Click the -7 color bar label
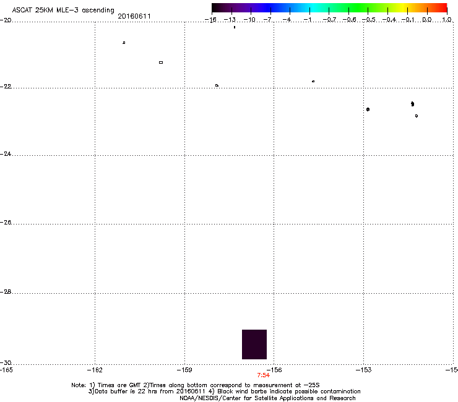458x402 pixels. [268, 20]
